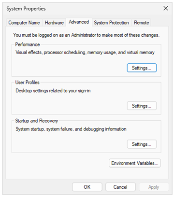
Task: Switch to the Remote tab
Action: tap(141, 23)
